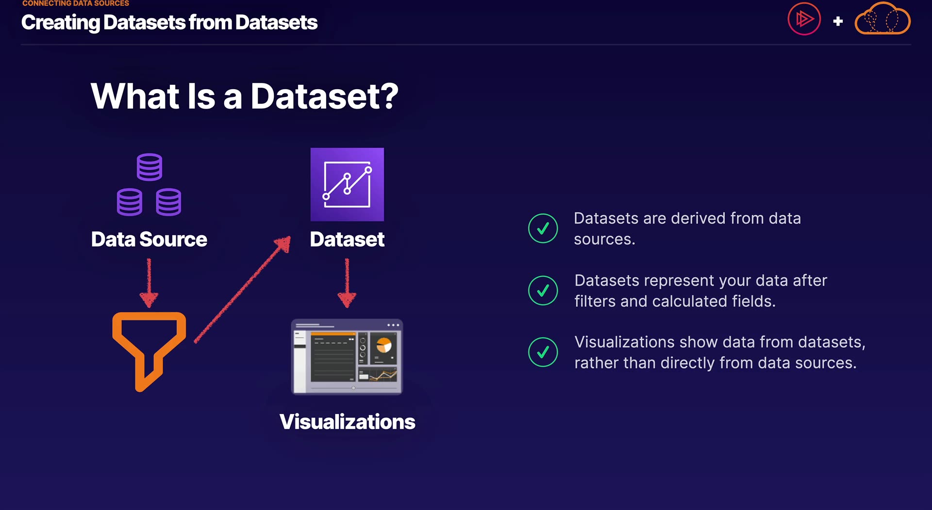932x510 pixels.
Task: Click the 'Connecting Data Sources' section label
Action: pos(76,3)
